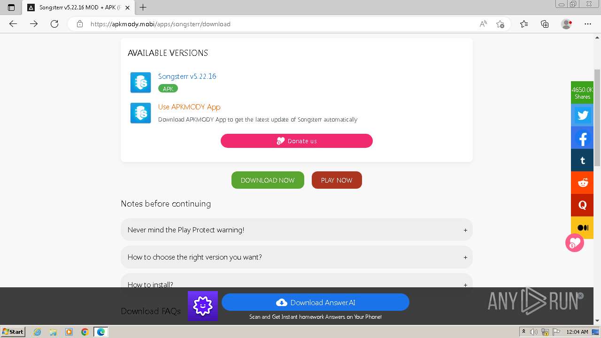Open the Favorites list

(x=524, y=24)
